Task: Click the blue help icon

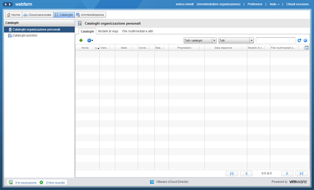Action: click(306, 40)
